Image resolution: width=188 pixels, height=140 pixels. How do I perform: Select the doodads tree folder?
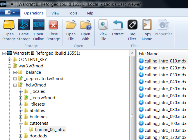[x=38, y=136]
